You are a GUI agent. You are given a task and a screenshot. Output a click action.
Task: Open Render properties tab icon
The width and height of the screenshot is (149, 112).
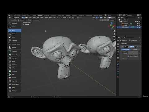tap(118, 44)
